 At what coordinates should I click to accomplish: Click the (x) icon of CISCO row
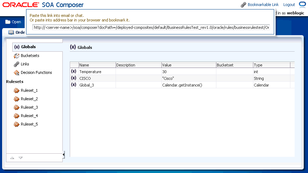[74, 78]
